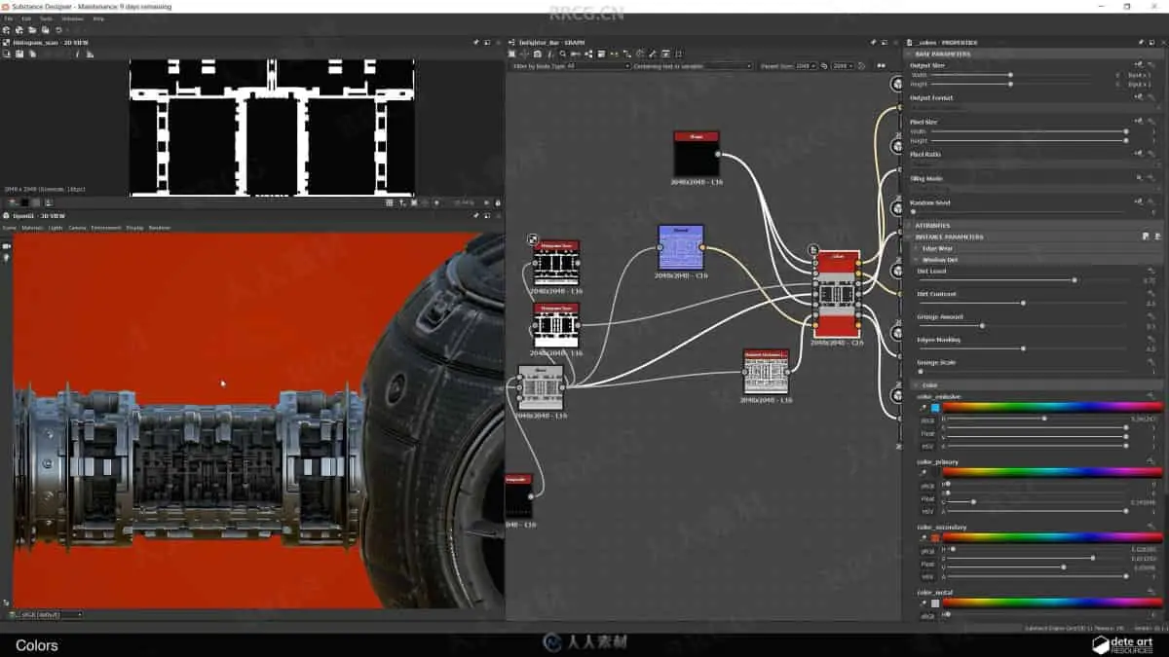Click the open folder icon in main toolbar
Screen dimensions: 1169x657
pyautogui.click(x=32, y=30)
